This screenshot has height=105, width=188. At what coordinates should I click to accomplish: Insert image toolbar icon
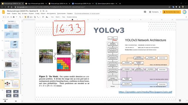click(31, 17)
